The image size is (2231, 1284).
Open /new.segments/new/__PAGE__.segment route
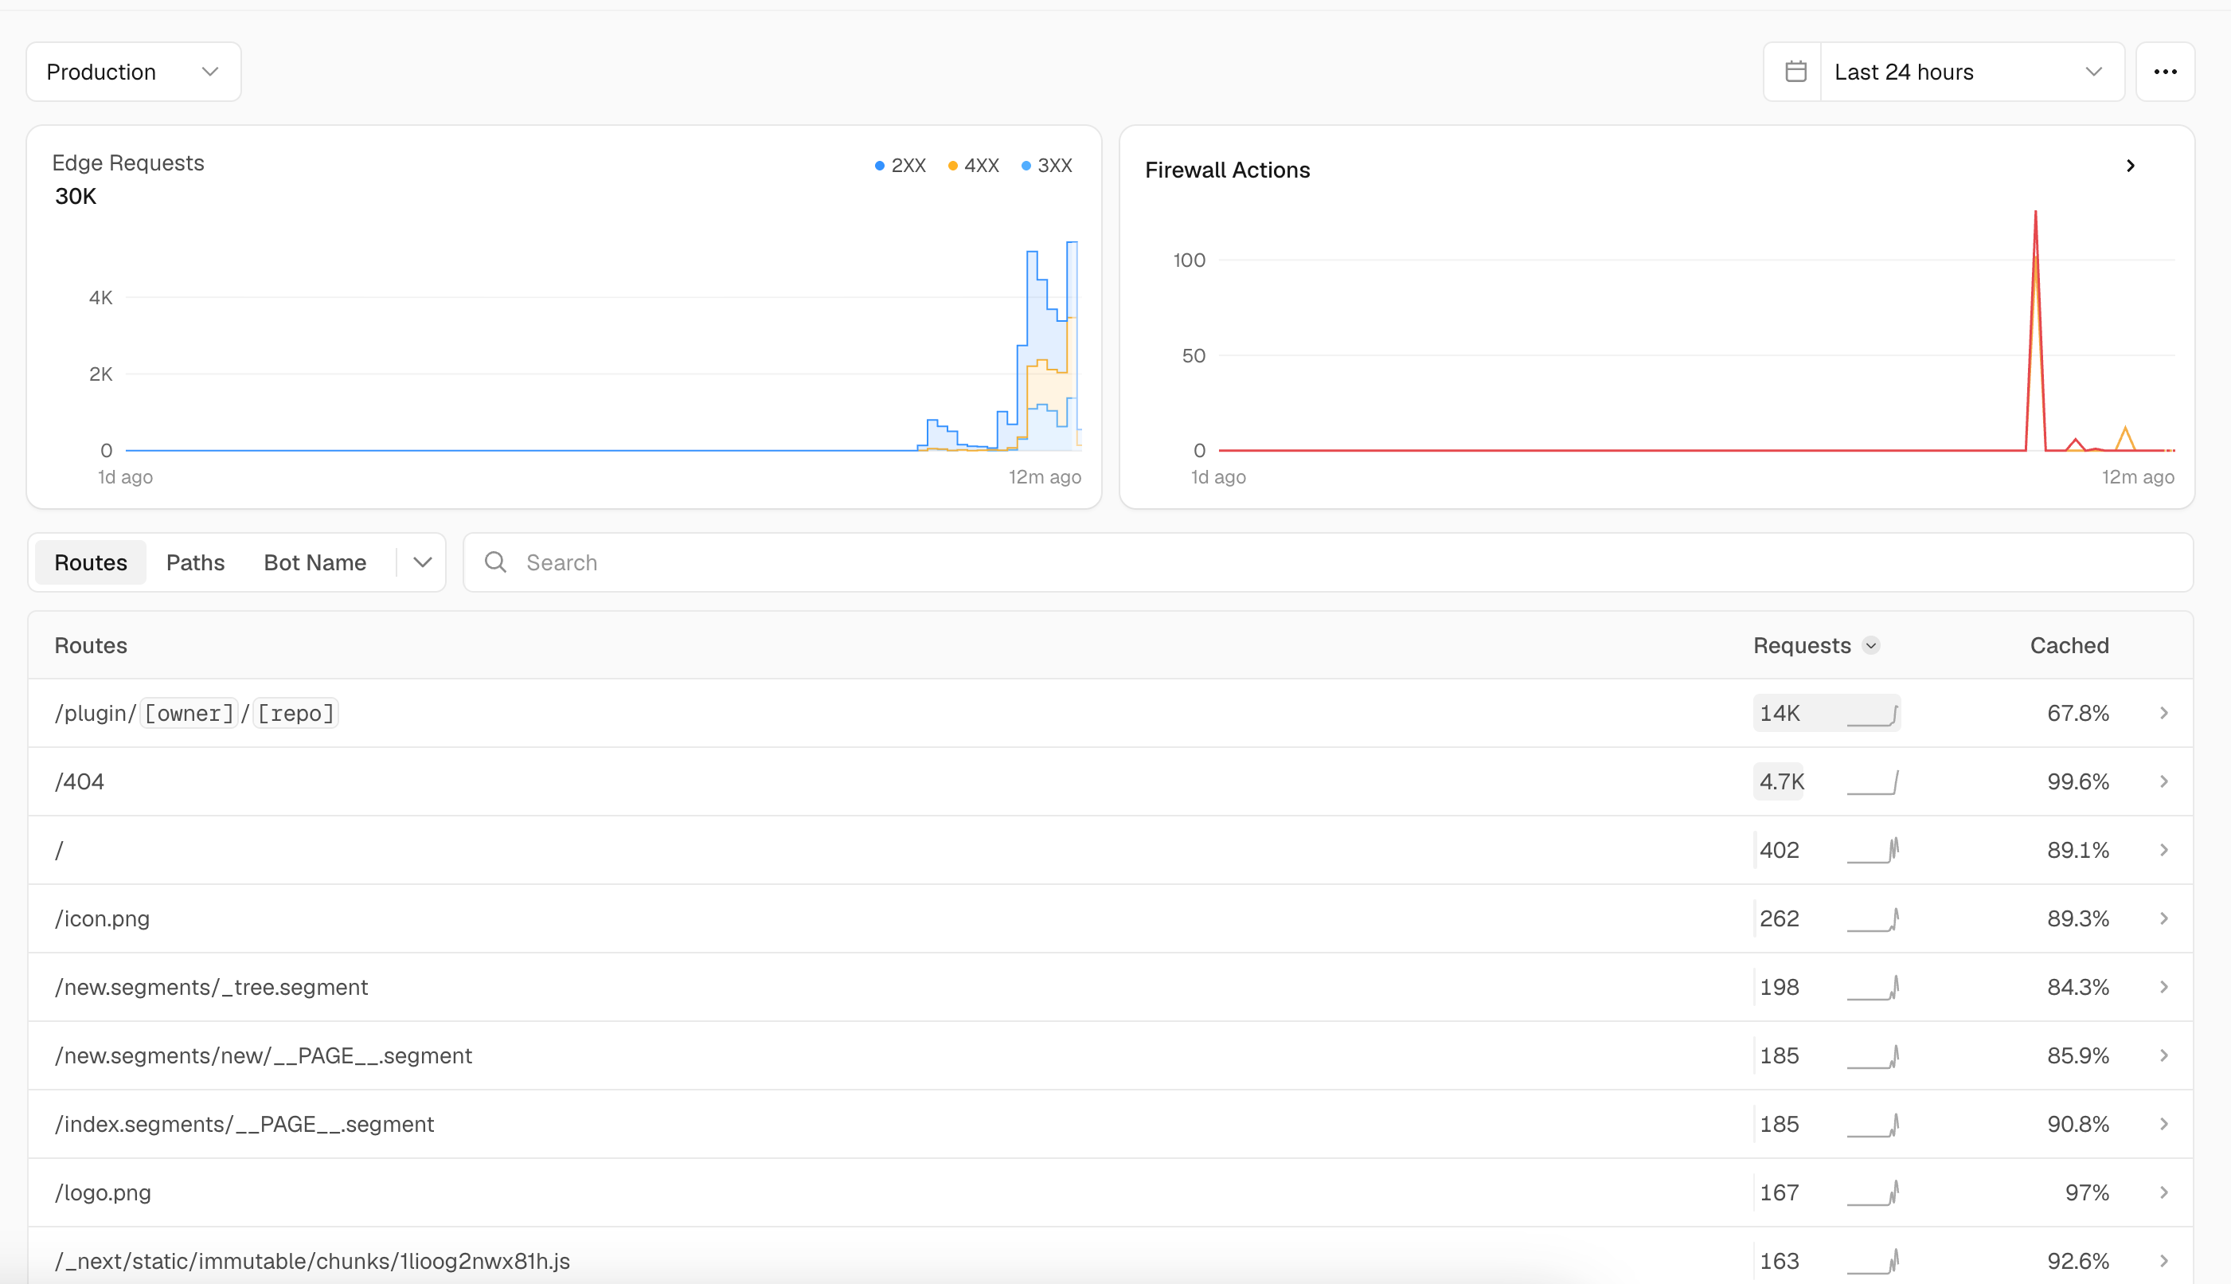[1110, 1055]
